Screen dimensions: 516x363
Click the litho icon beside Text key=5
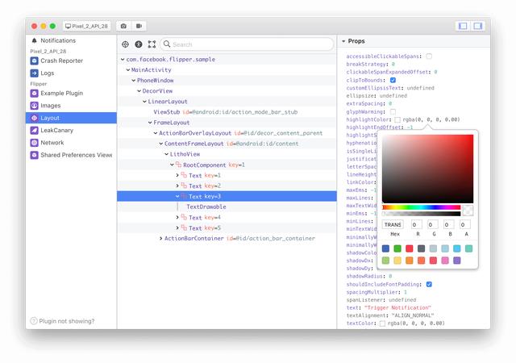[184, 227]
